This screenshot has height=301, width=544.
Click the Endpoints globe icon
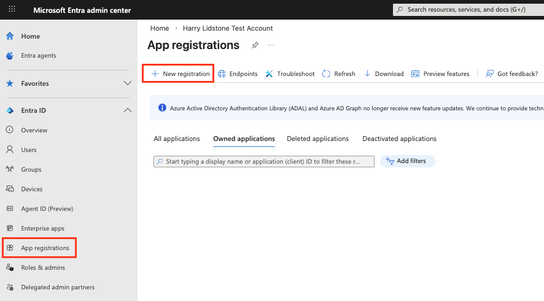tap(222, 74)
